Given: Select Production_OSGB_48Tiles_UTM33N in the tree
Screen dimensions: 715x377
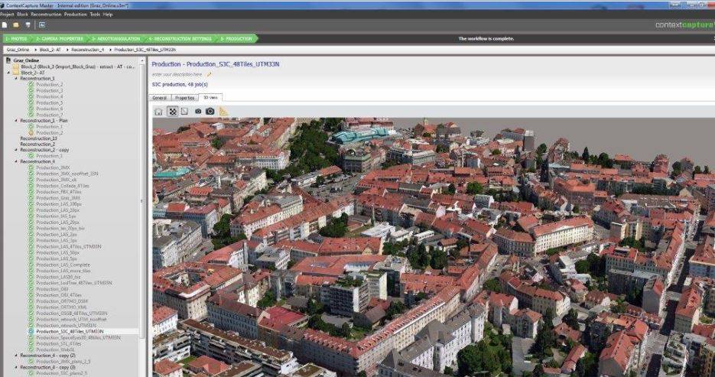Looking at the screenshot, I should click(72, 314).
